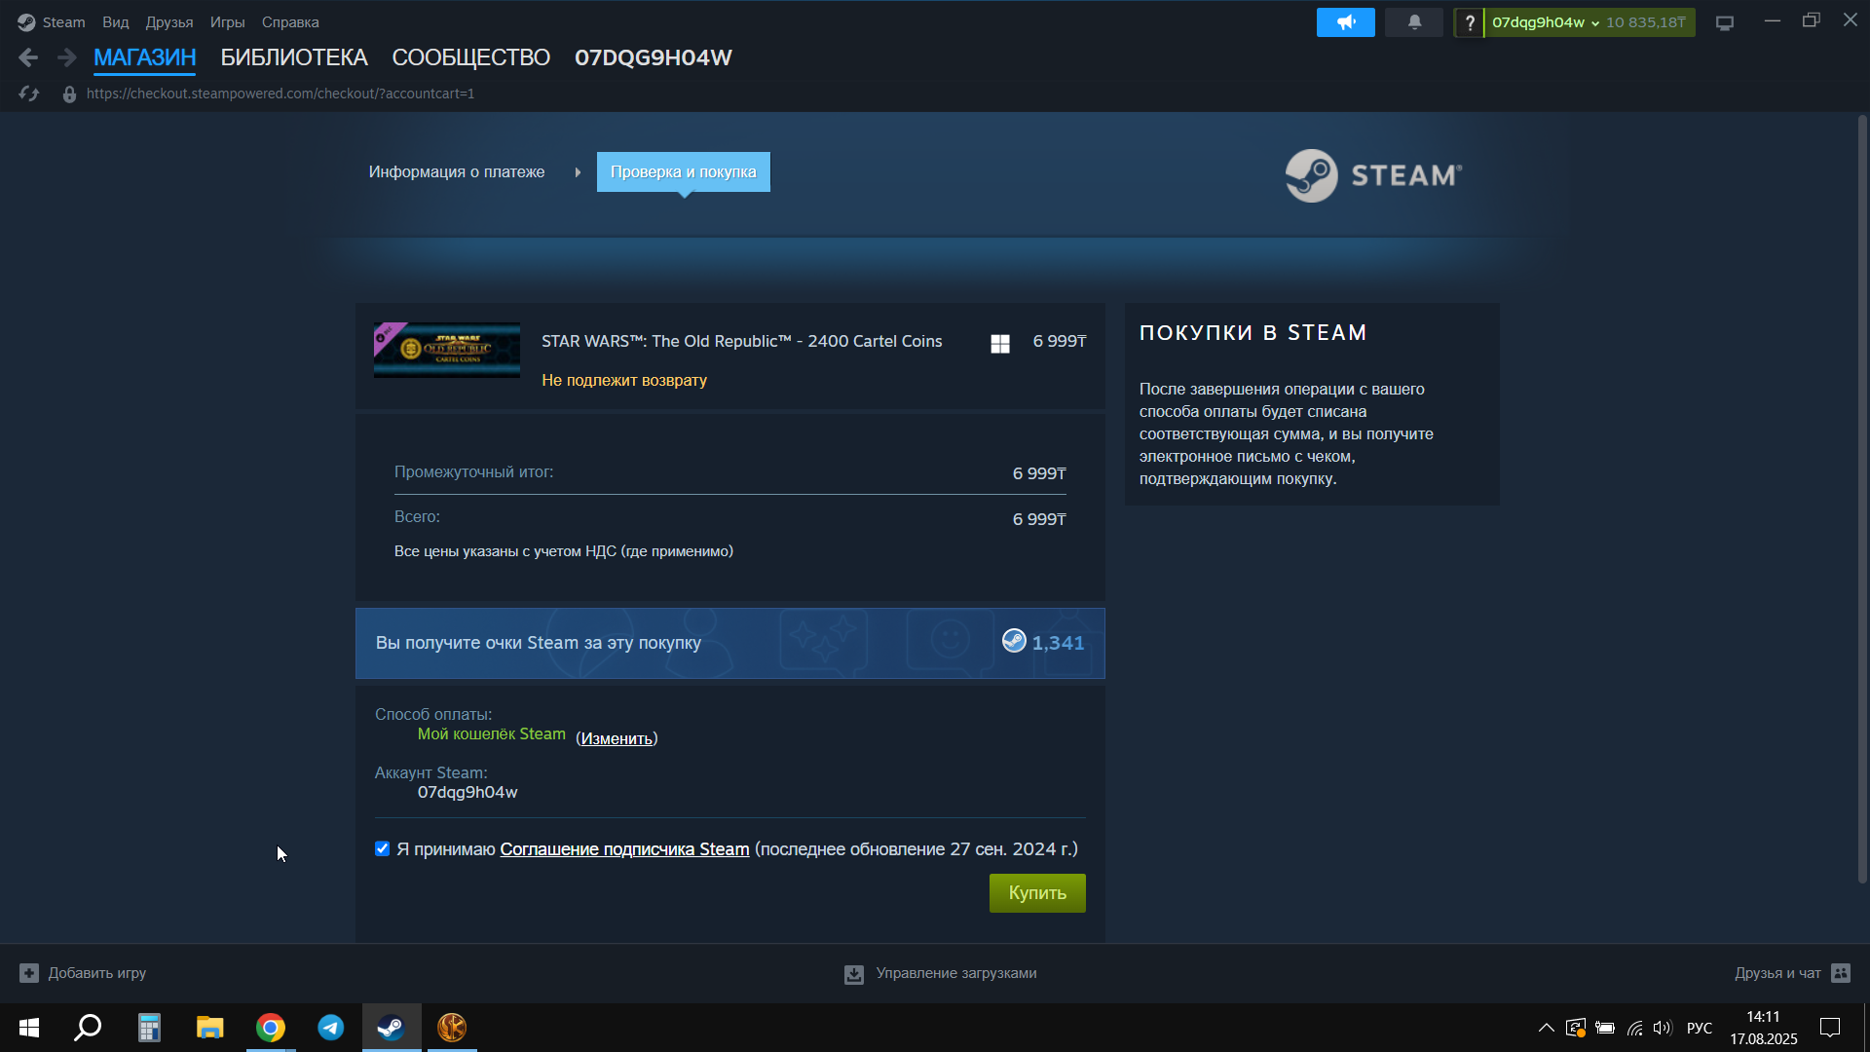
Task: Click the Steam points coin icon
Action: (1014, 640)
